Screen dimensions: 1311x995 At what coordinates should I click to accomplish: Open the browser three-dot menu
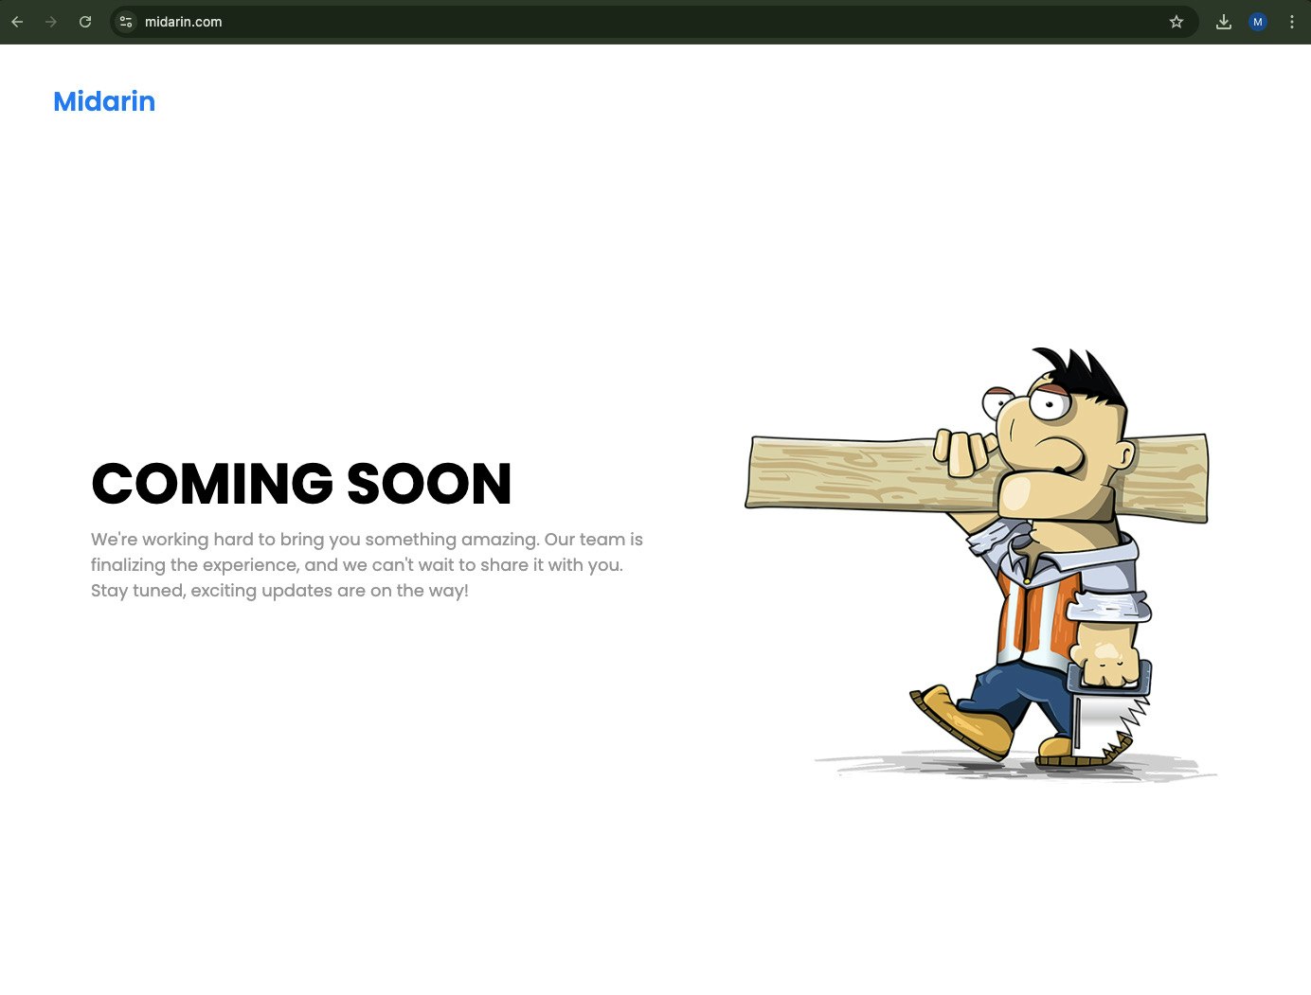1292,21
